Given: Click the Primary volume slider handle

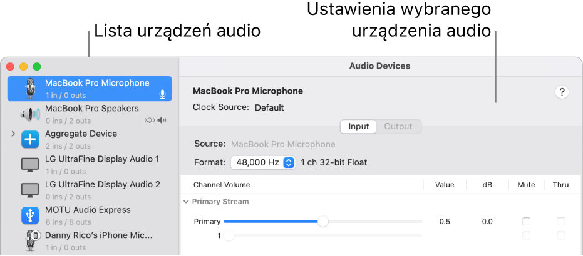Looking at the screenshot, I should pos(322,222).
